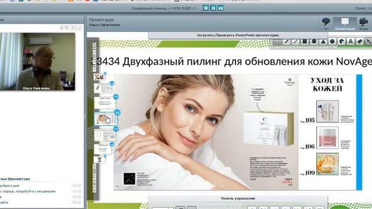Open slide thumbnail numbered 16
This screenshot has width=372, height=209.
coord(106,118)
